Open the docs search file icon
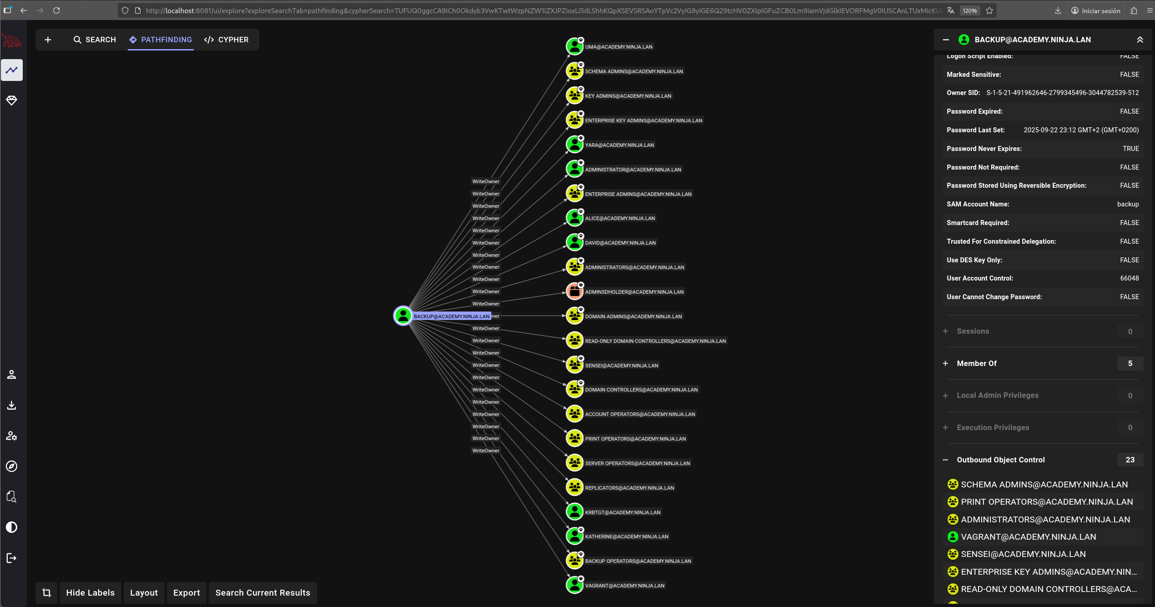Image resolution: width=1155 pixels, height=607 pixels. [x=12, y=497]
